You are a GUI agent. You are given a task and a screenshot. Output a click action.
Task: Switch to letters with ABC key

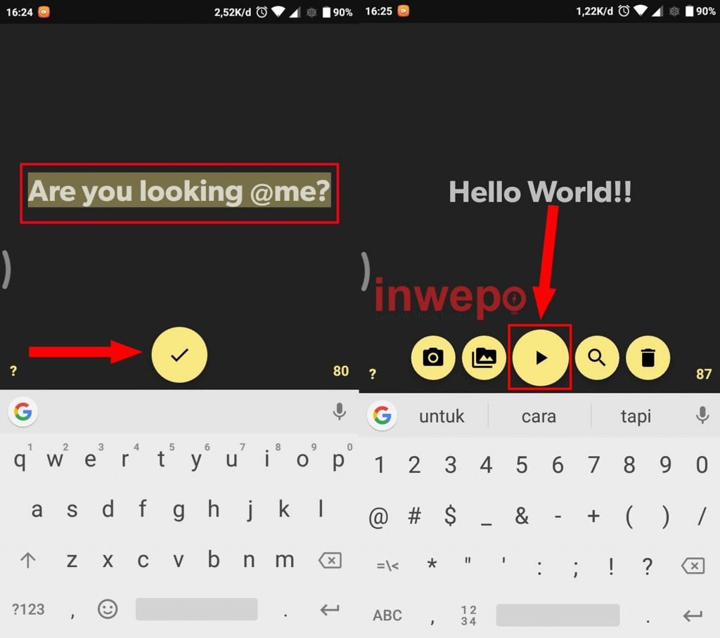point(387,615)
